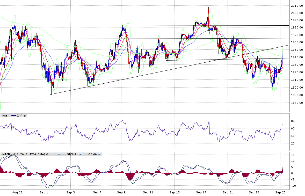Screen dimensions: 305x196
Task: Click the OSMA legend label
Action: [93, 154]
